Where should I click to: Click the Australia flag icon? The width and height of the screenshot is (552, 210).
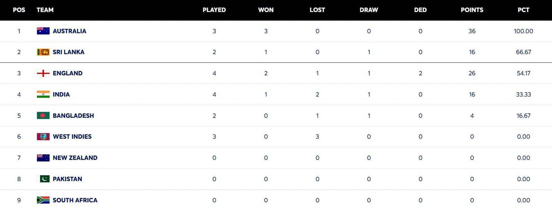pyautogui.click(x=43, y=31)
